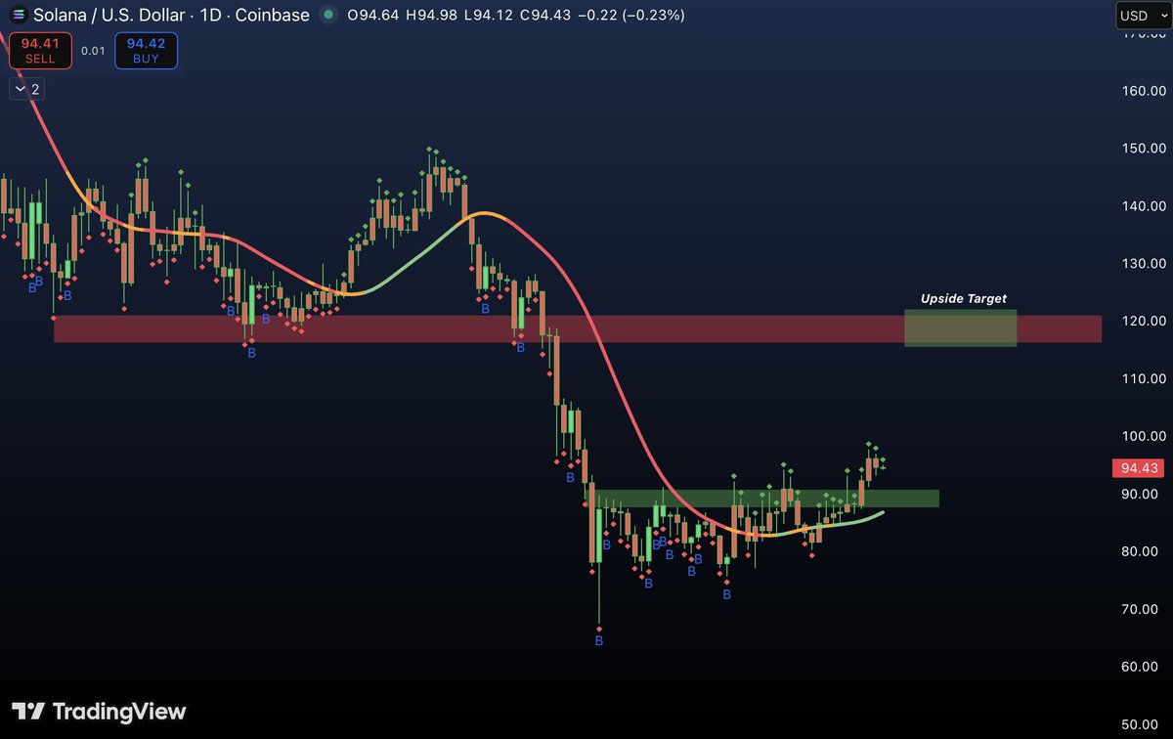This screenshot has width=1173, height=739.
Task: Click the 150.00 price axis label
Action: (x=1144, y=149)
